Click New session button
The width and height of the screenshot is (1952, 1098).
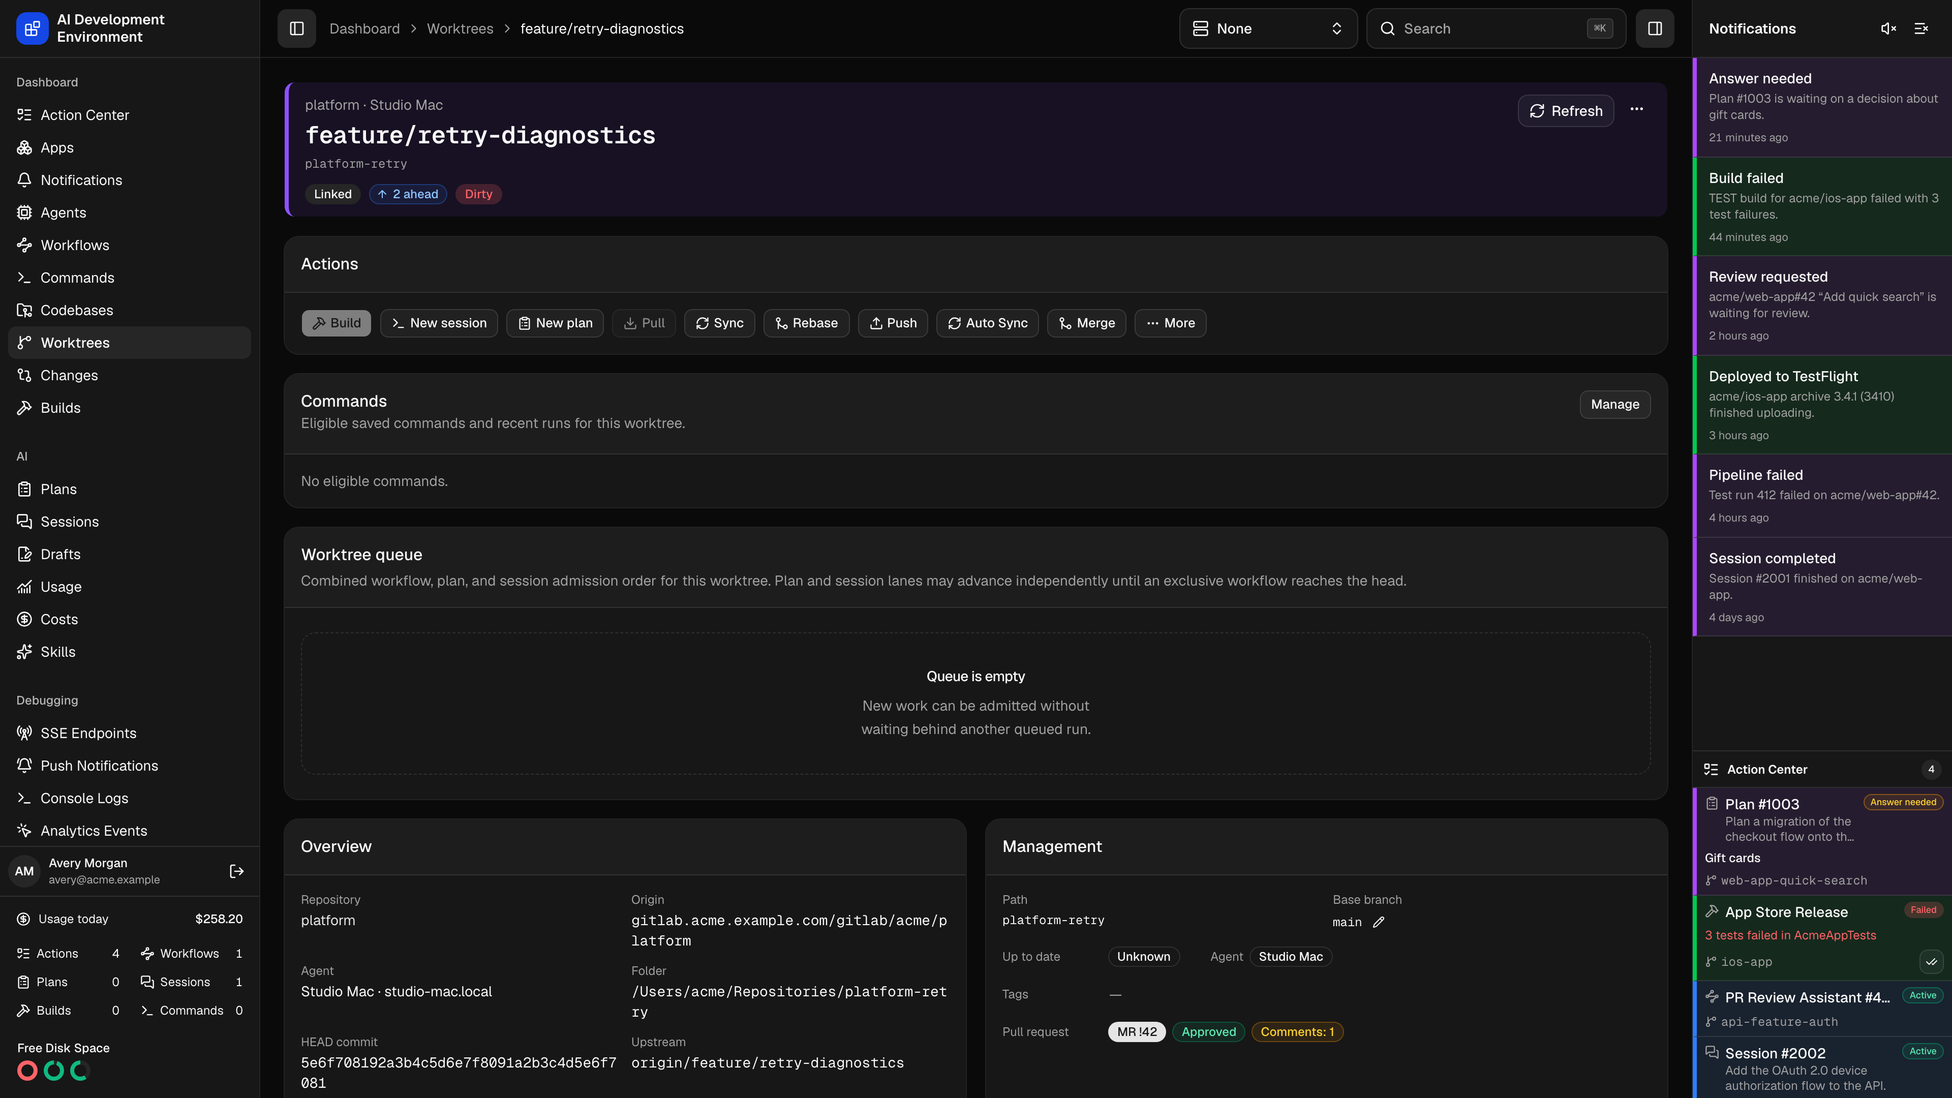439,323
